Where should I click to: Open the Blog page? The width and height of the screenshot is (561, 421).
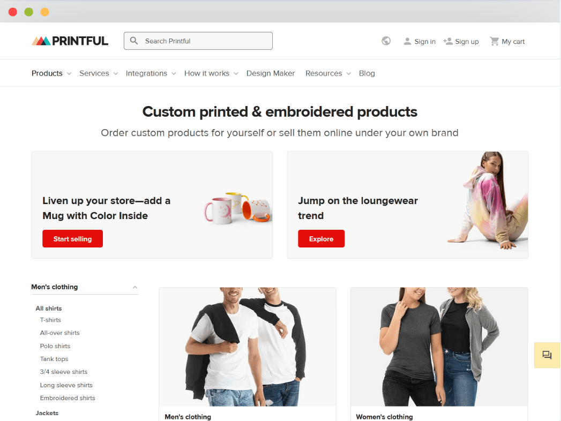(x=366, y=73)
